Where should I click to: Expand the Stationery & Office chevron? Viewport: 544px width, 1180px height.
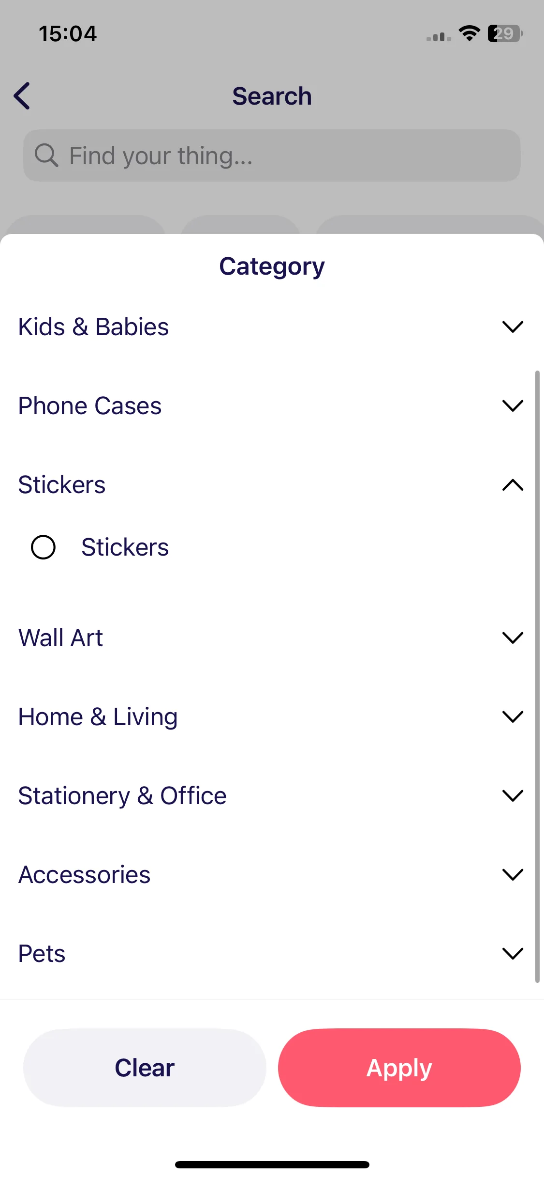[x=513, y=796]
